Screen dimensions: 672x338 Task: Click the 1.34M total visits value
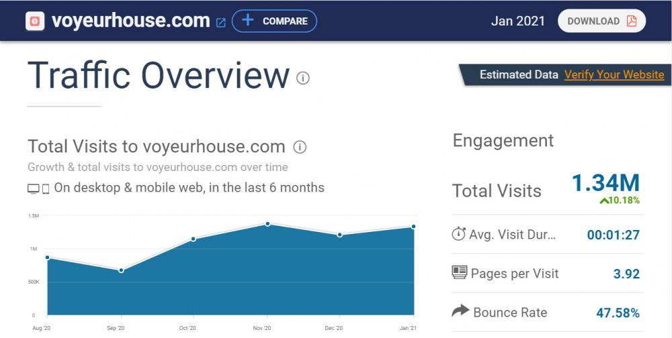(x=605, y=182)
